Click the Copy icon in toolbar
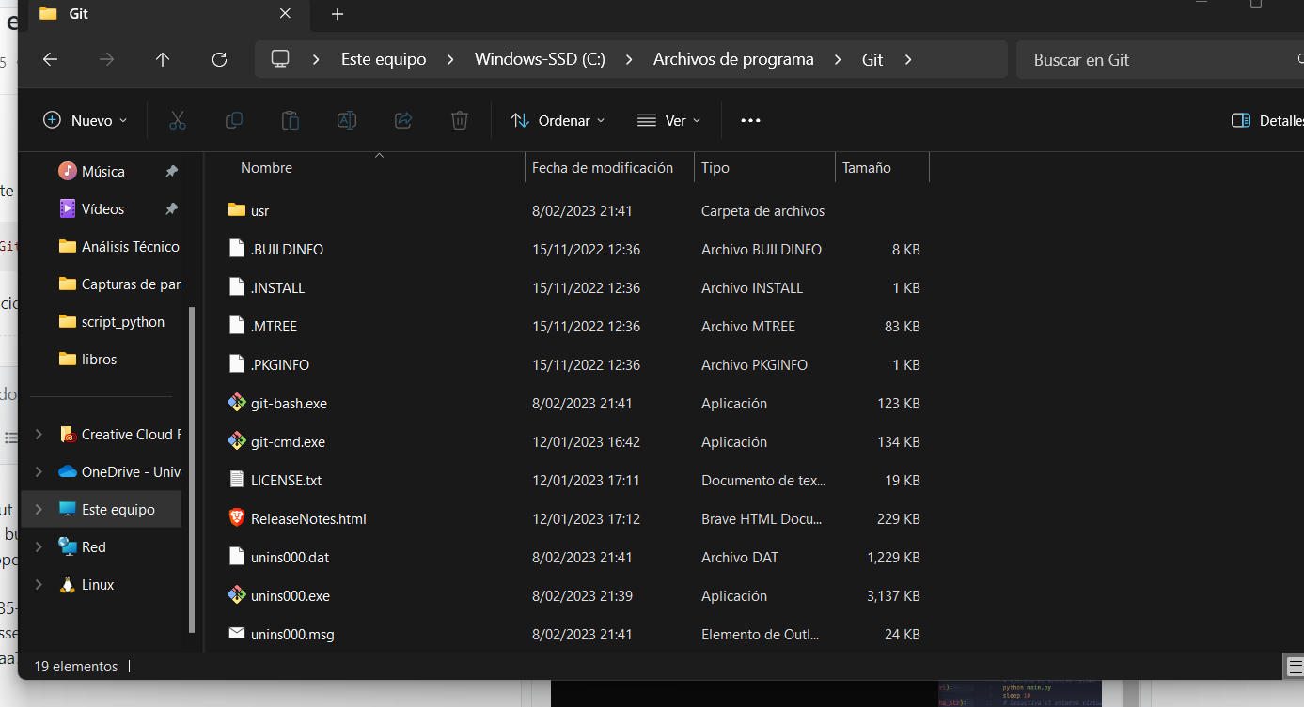The width and height of the screenshot is (1304, 707). pyautogui.click(x=233, y=120)
